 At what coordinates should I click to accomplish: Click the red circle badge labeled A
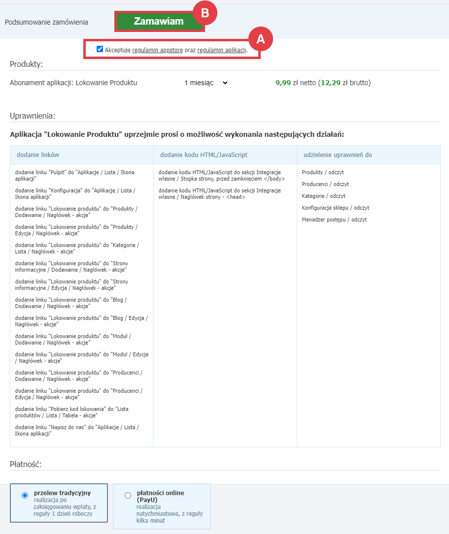coord(260,39)
